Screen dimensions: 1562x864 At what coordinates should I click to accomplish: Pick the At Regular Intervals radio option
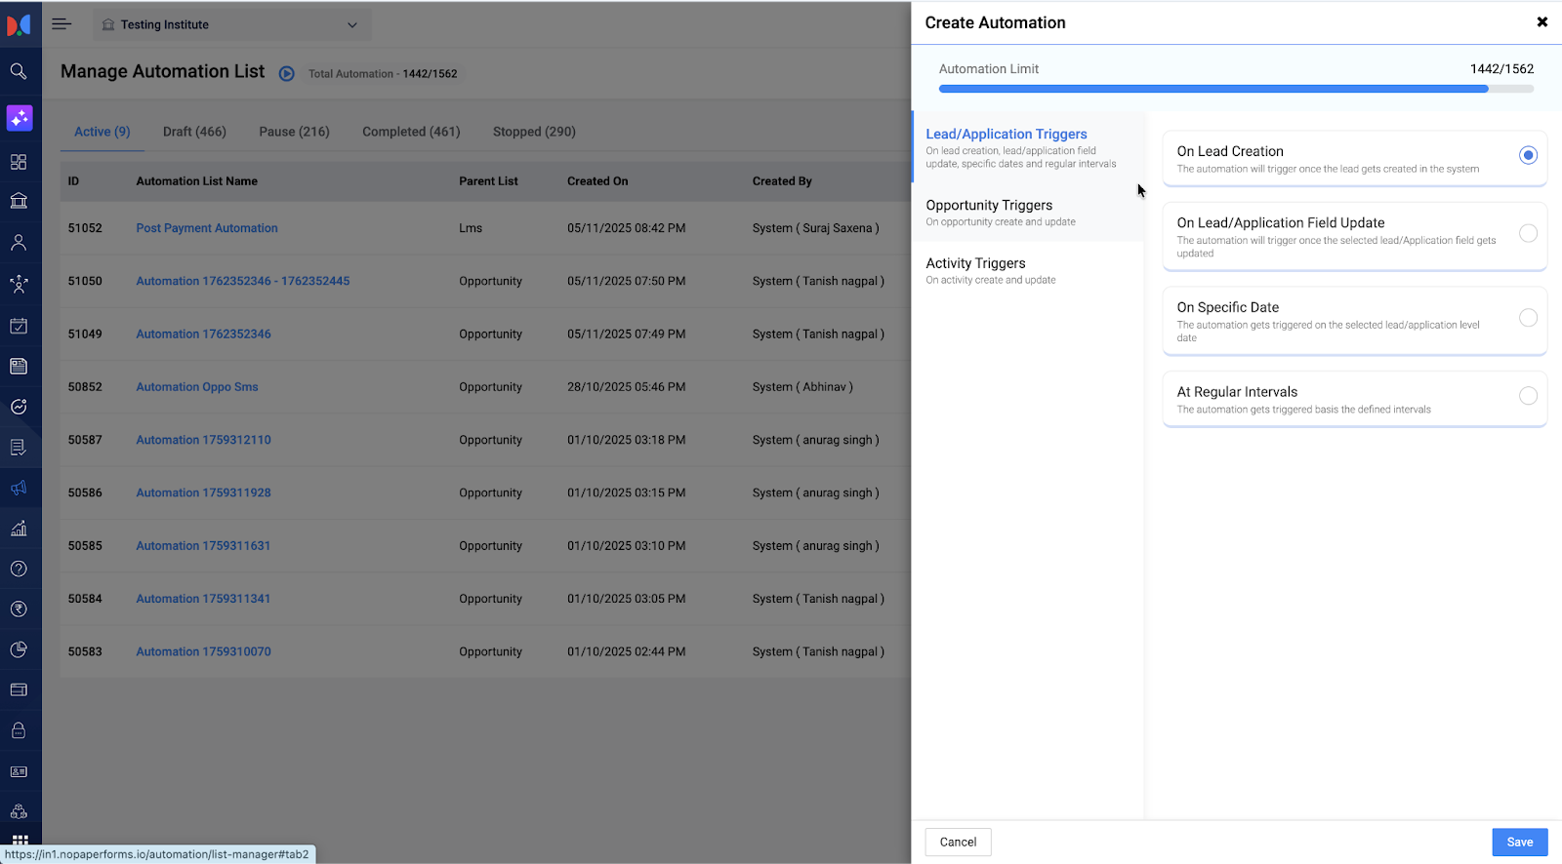coord(1528,396)
